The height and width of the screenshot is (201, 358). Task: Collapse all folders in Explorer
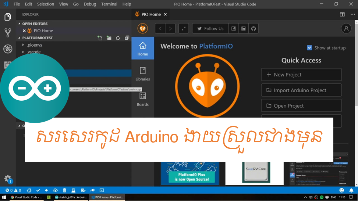tap(127, 38)
